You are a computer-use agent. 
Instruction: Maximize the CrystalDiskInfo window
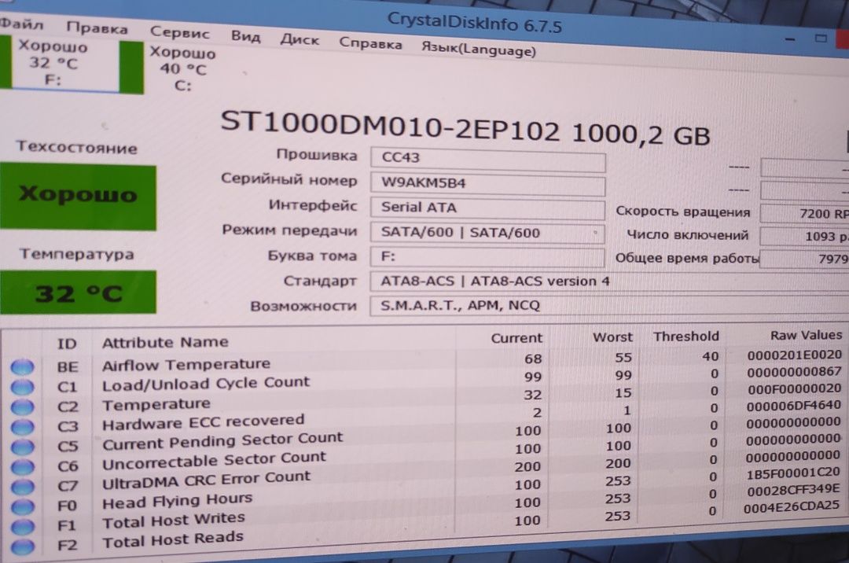point(821,38)
